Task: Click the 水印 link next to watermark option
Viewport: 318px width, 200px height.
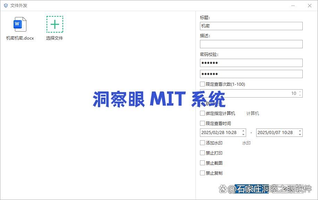Action: [246, 143]
